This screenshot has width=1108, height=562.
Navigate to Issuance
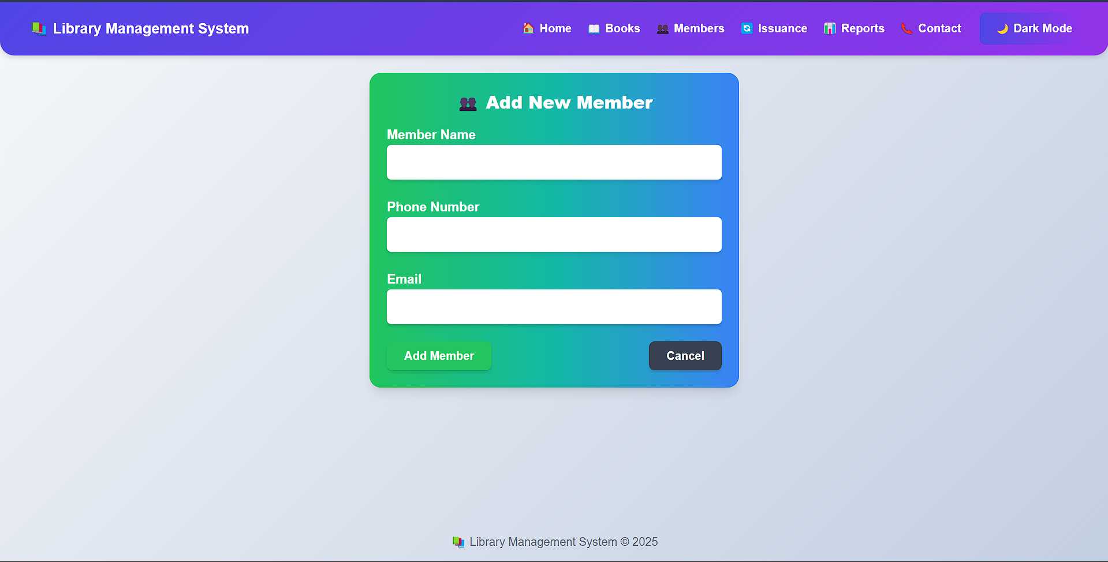(774, 28)
